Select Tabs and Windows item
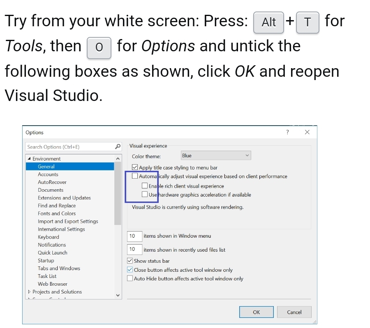370x328 pixels. [x=59, y=268]
